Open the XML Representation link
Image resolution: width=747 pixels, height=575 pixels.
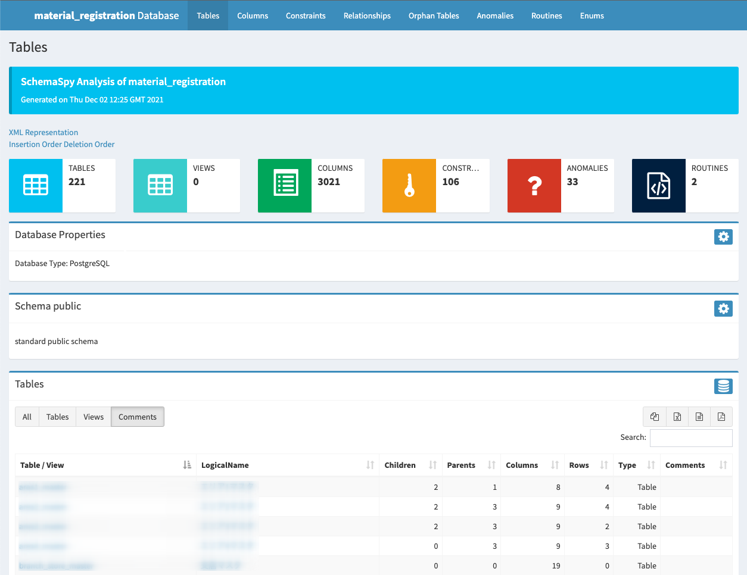pyautogui.click(x=43, y=132)
